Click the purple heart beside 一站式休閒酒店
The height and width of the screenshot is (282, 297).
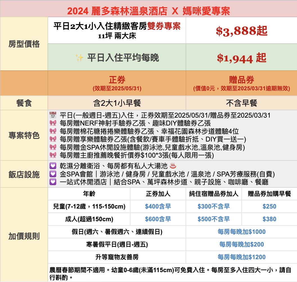(x=53, y=182)
